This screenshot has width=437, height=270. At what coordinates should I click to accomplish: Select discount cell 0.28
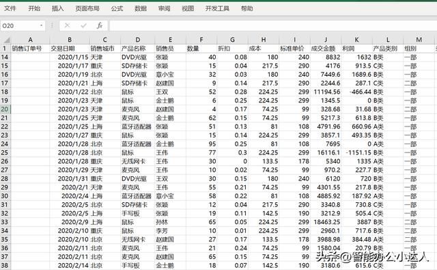pyautogui.click(x=232, y=92)
